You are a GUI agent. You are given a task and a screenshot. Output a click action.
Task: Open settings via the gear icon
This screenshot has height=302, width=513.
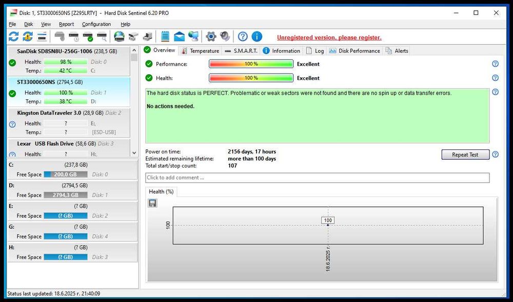point(211,36)
